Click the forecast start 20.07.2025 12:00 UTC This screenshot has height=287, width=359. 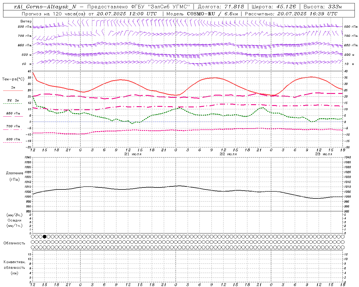pyautogui.click(x=126, y=14)
